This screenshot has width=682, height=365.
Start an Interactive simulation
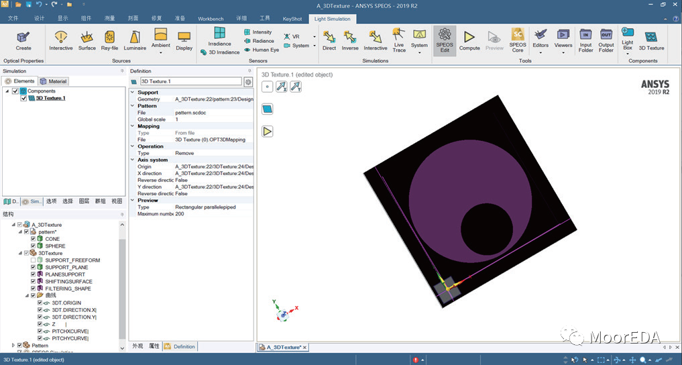click(x=376, y=41)
